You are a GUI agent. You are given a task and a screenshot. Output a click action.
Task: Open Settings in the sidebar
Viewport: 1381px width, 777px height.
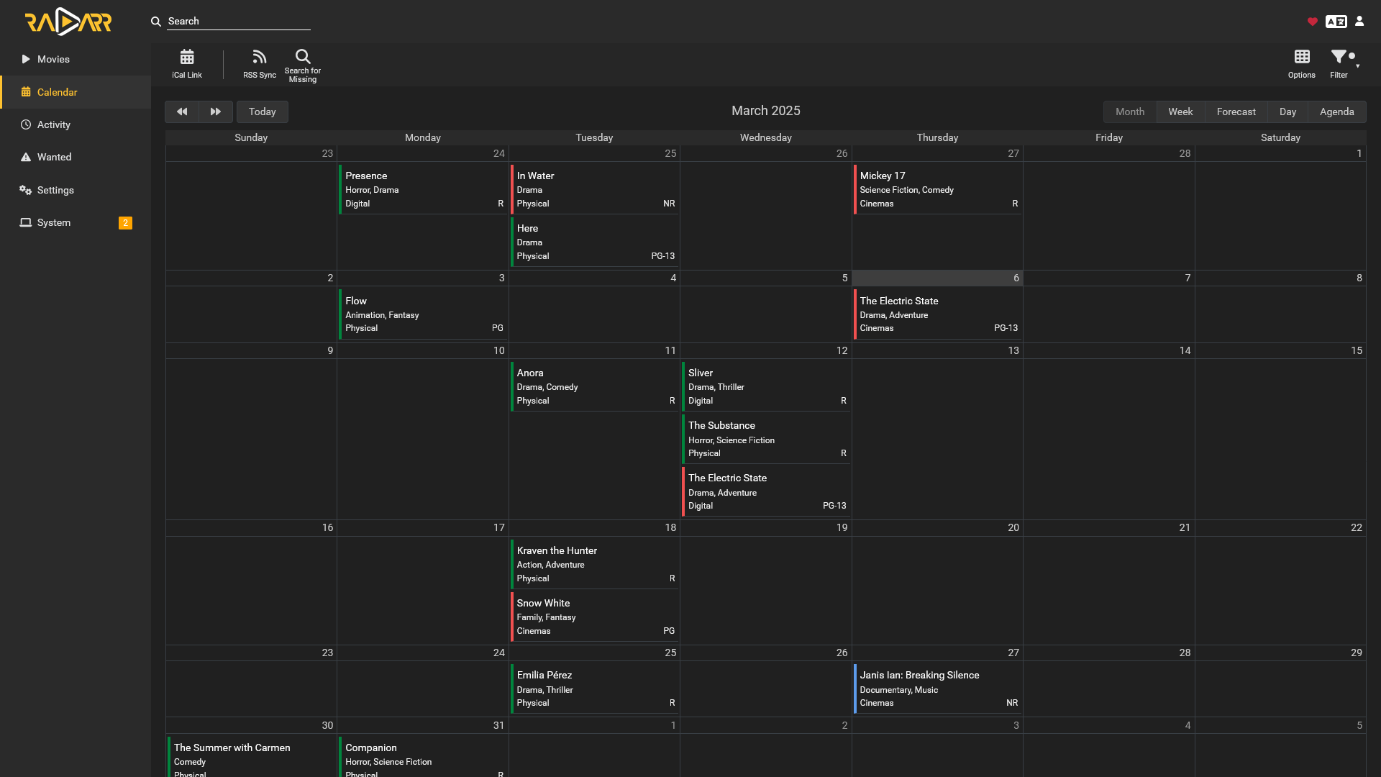(x=76, y=190)
